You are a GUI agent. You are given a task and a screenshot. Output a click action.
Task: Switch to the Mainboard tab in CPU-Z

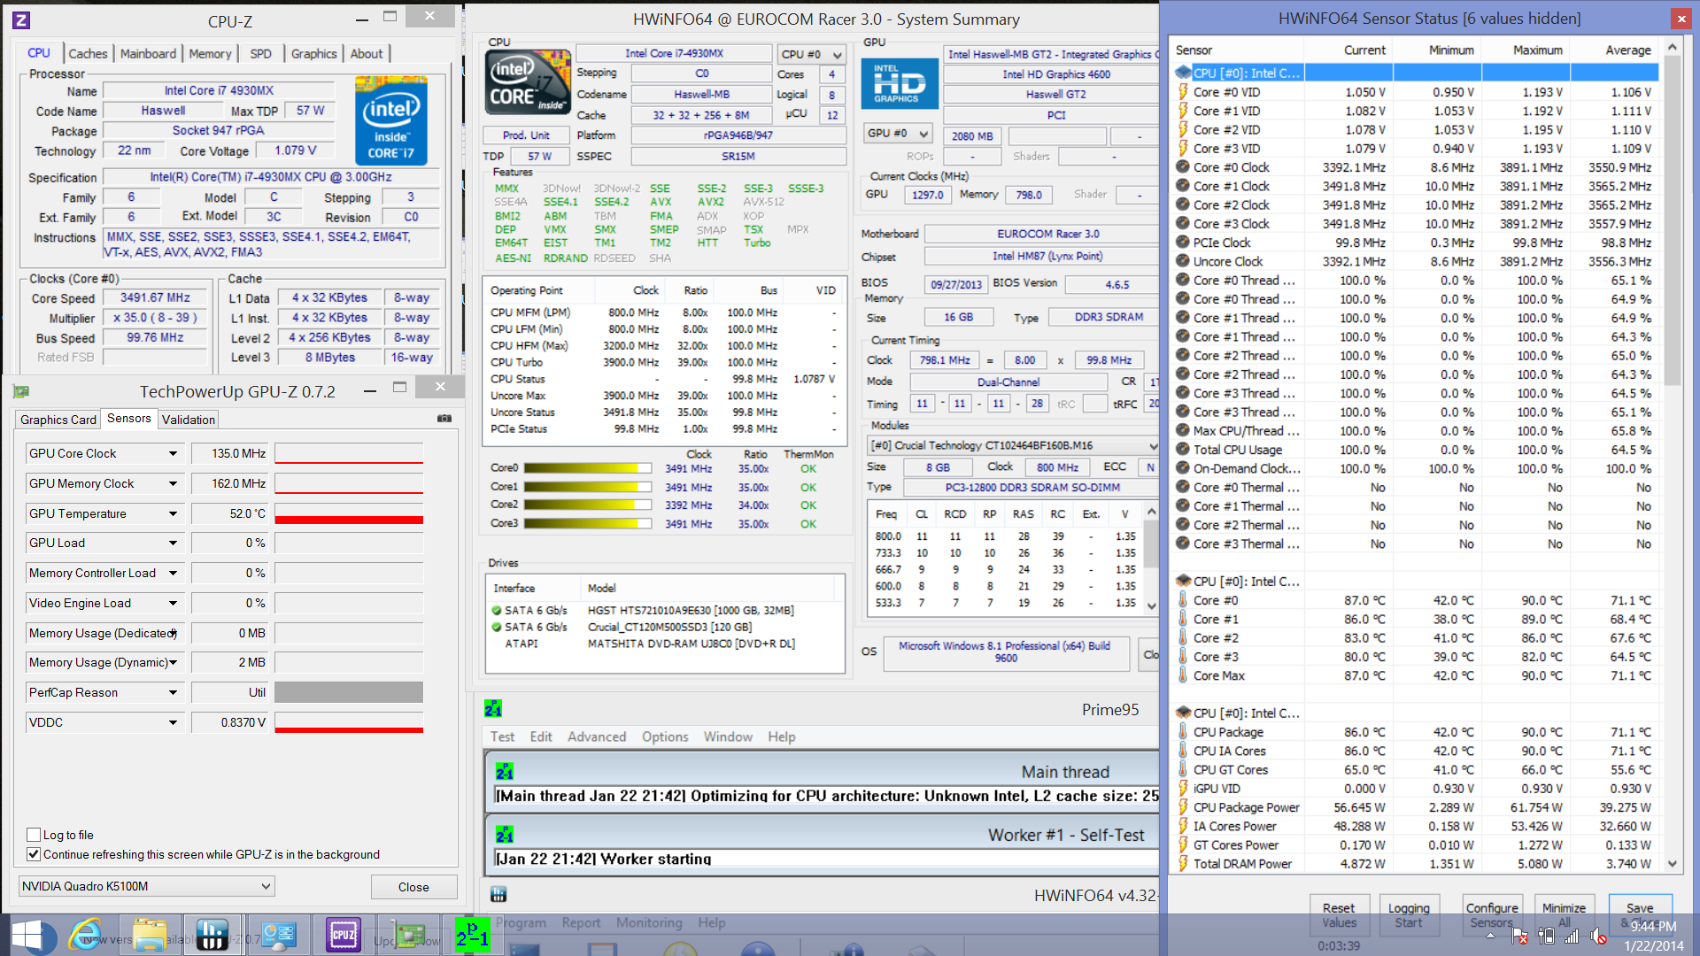point(148,54)
